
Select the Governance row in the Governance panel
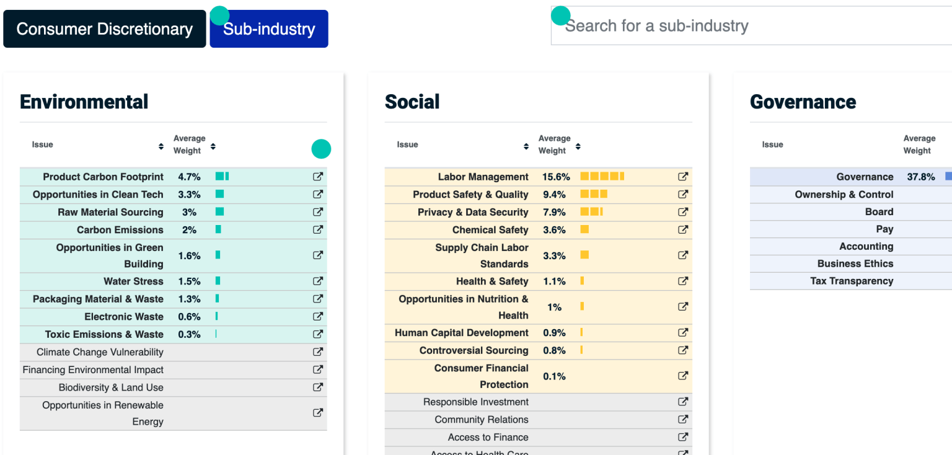[865, 176]
